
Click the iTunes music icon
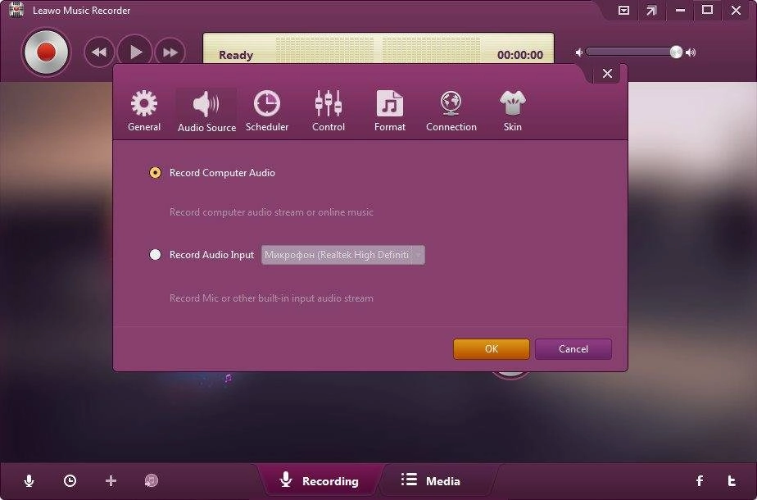tap(151, 480)
